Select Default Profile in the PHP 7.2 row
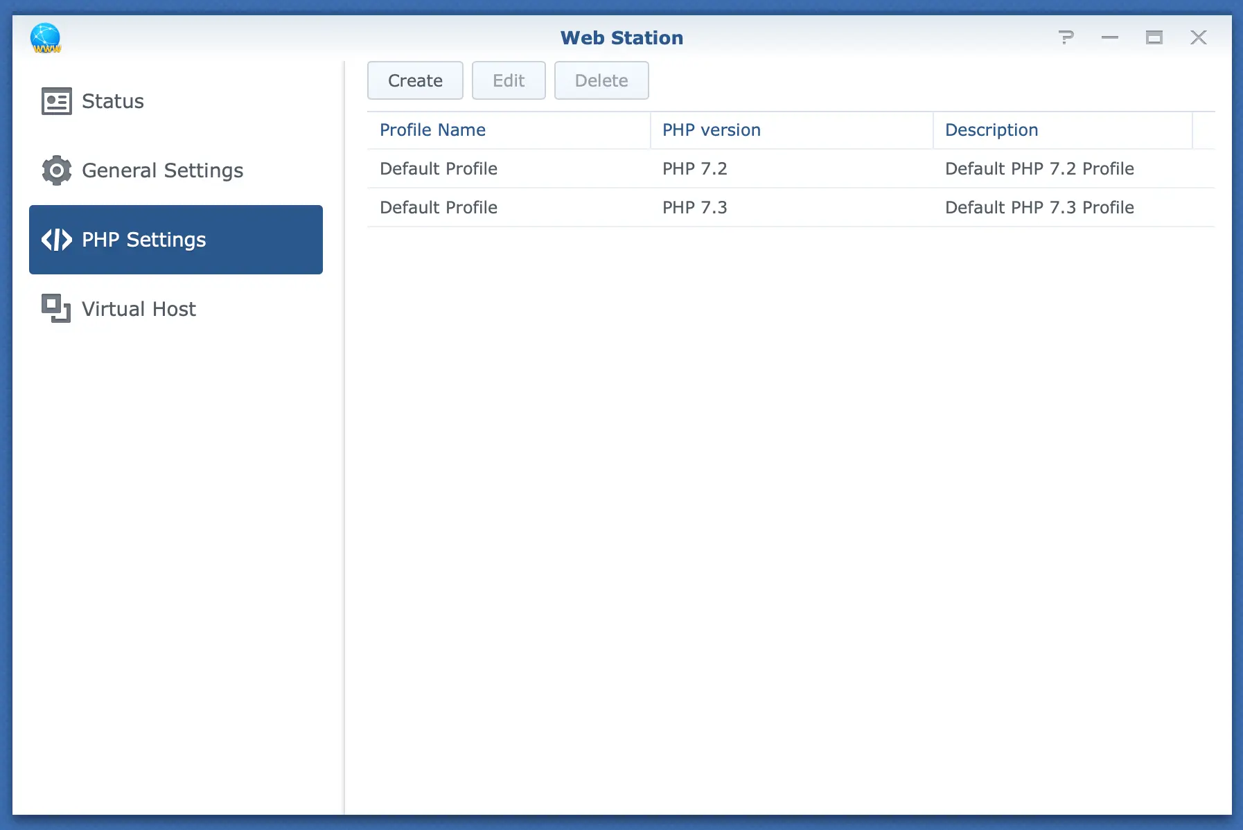The height and width of the screenshot is (830, 1243). pyautogui.click(x=439, y=168)
